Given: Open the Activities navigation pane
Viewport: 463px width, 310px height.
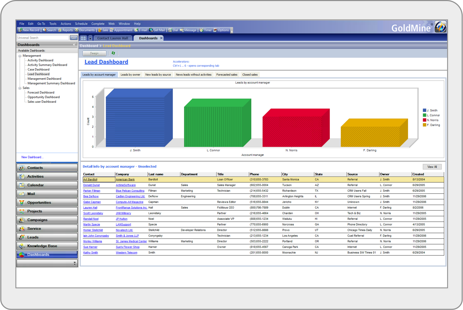Looking at the screenshot, I should point(47,176).
